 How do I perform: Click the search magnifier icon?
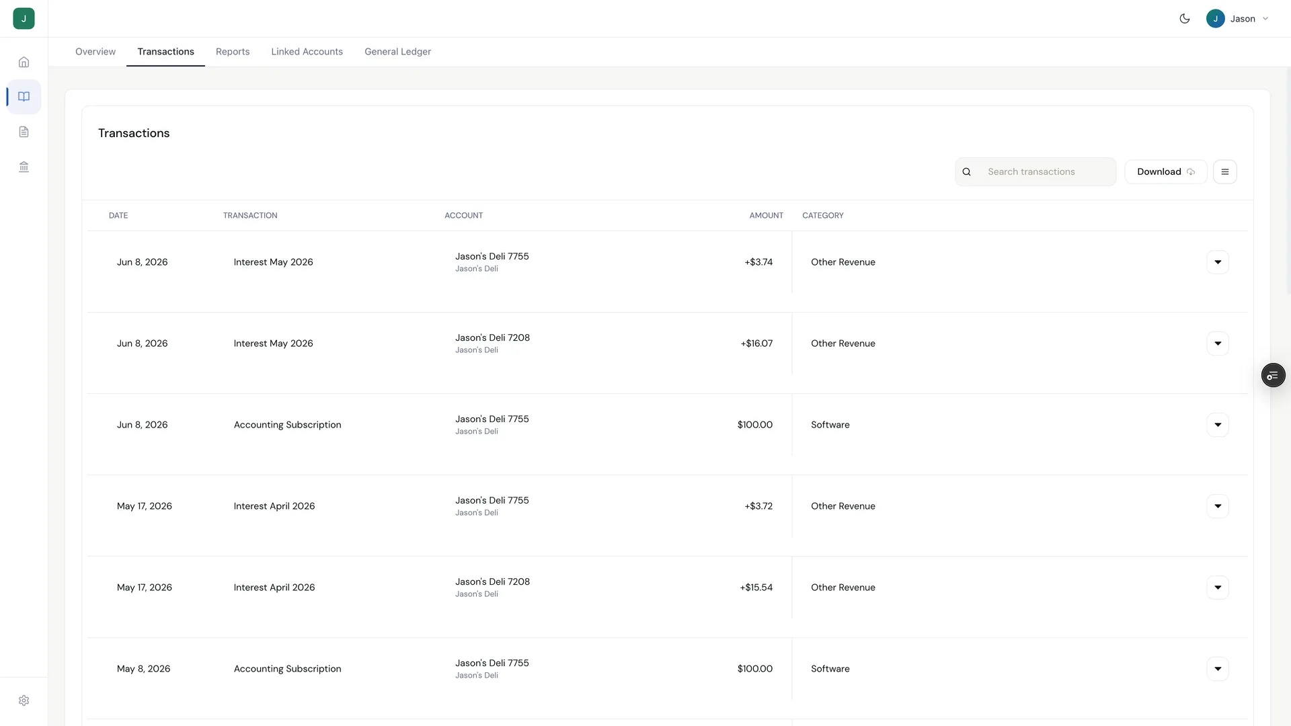(966, 172)
